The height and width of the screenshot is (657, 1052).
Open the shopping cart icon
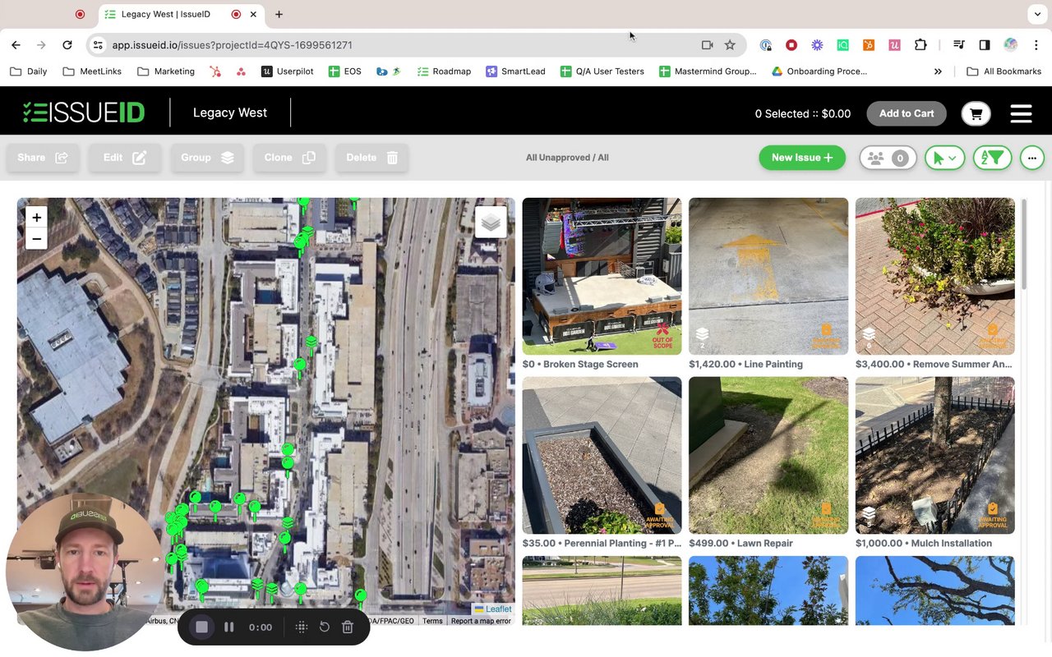coord(976,114)
